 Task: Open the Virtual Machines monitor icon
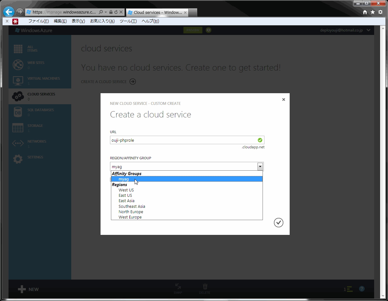pyautogui.click(x=18, y=81)
